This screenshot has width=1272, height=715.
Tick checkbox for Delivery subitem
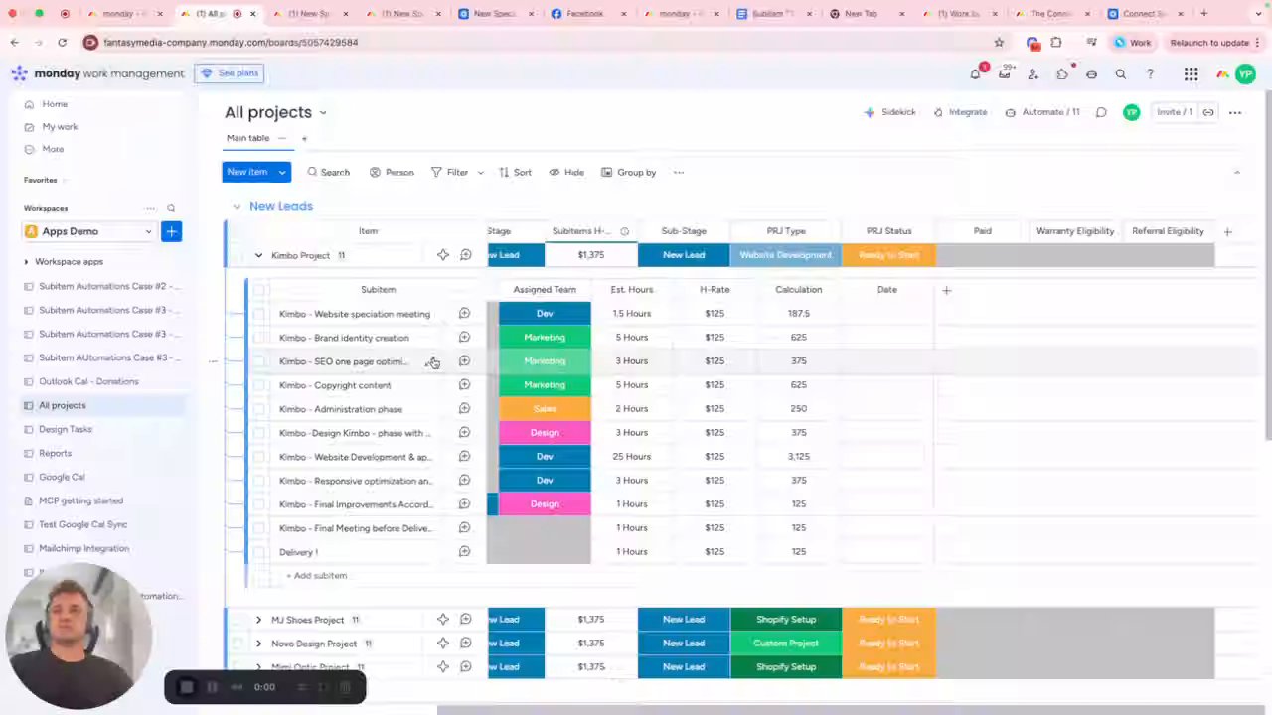tap(259, 552)
